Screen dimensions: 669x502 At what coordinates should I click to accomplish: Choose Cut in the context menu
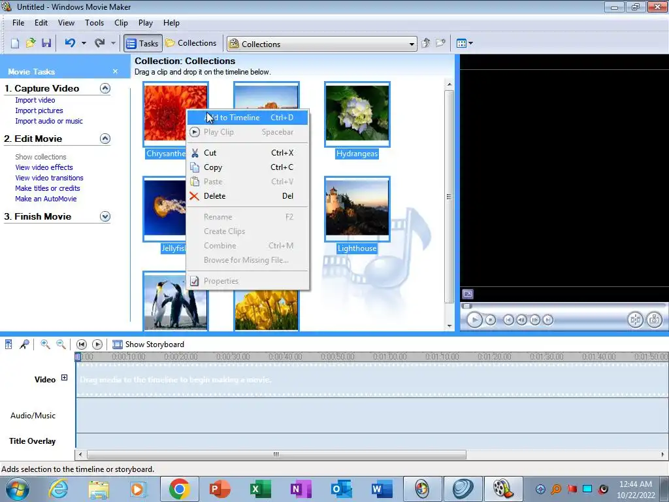[248, 153]
